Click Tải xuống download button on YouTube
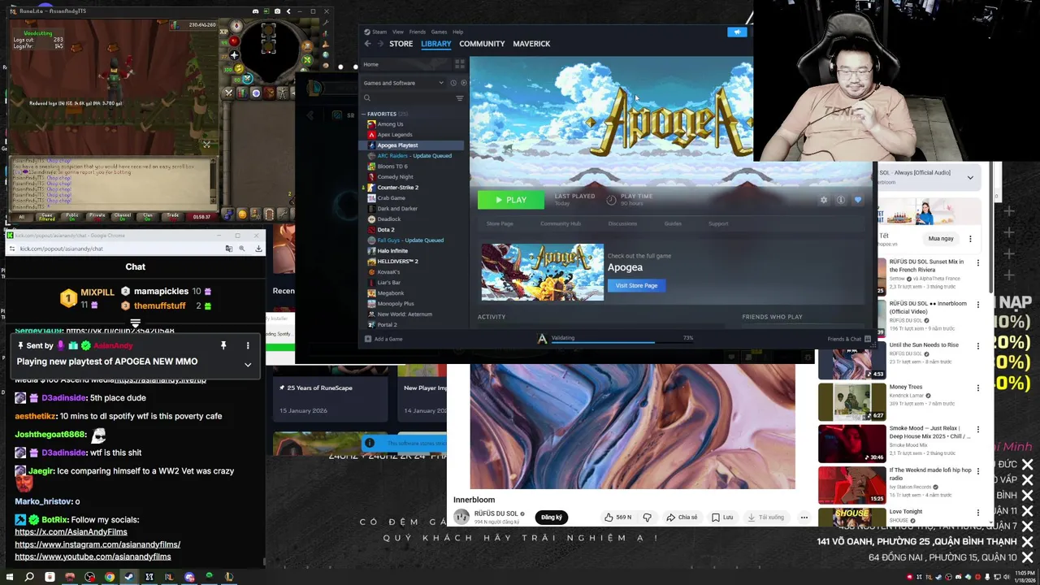 (766, 517)
